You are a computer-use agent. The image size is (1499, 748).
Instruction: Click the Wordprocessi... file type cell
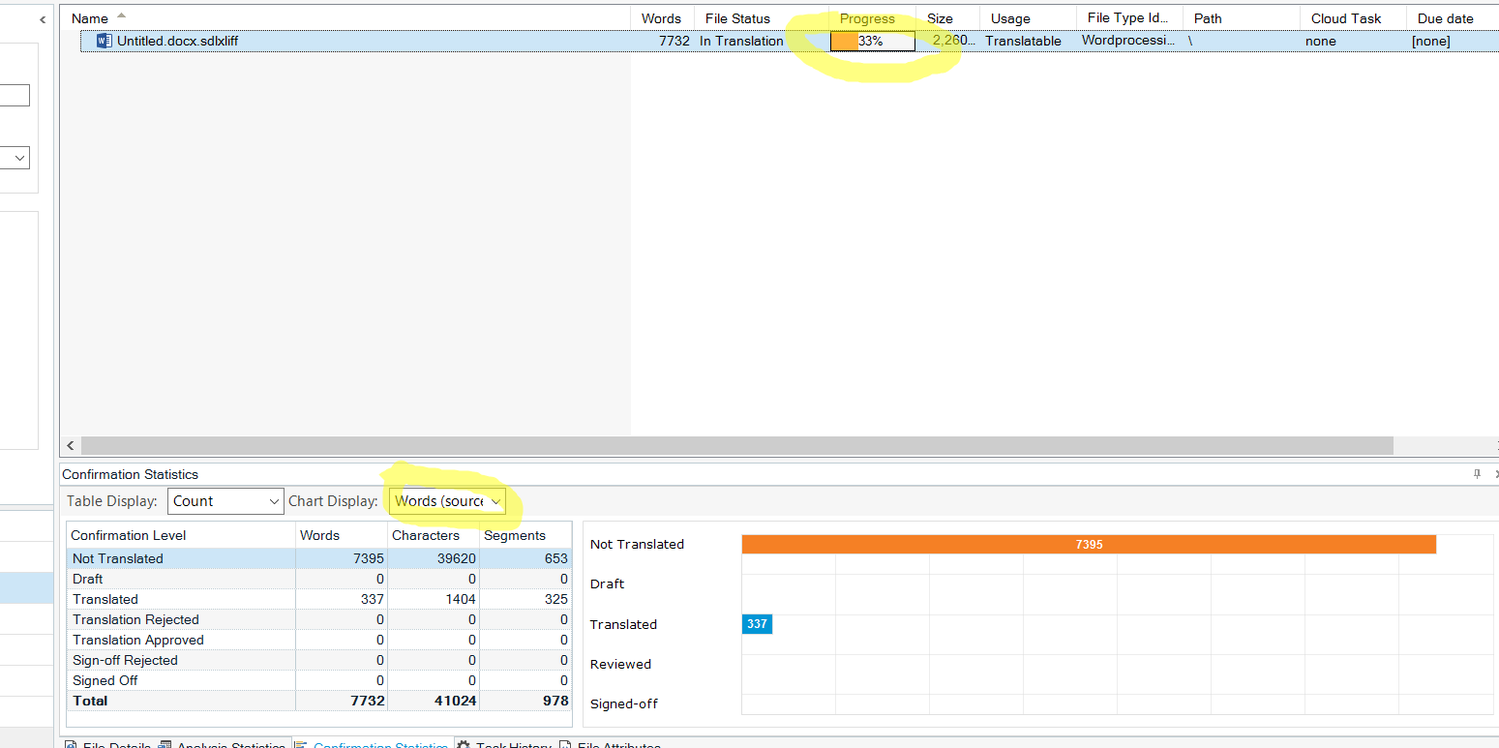point(1128,41)
